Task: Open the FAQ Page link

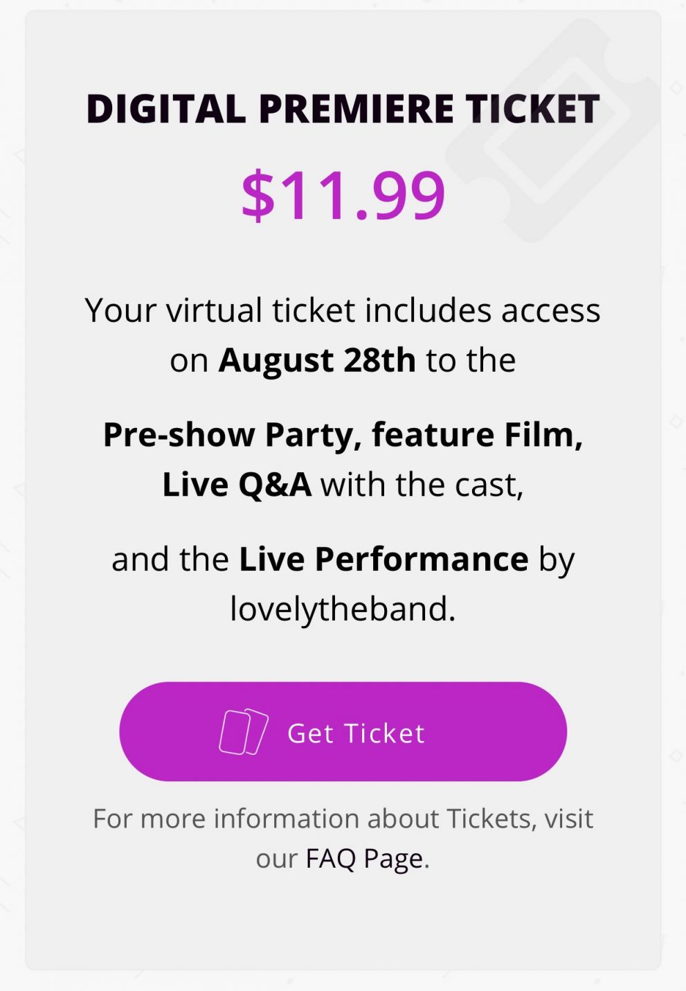Action: pos(365,859)
